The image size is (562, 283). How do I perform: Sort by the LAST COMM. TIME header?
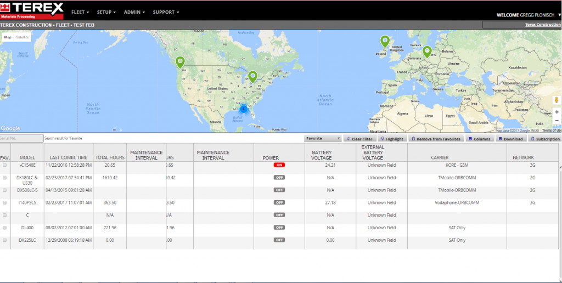(69, 157)
